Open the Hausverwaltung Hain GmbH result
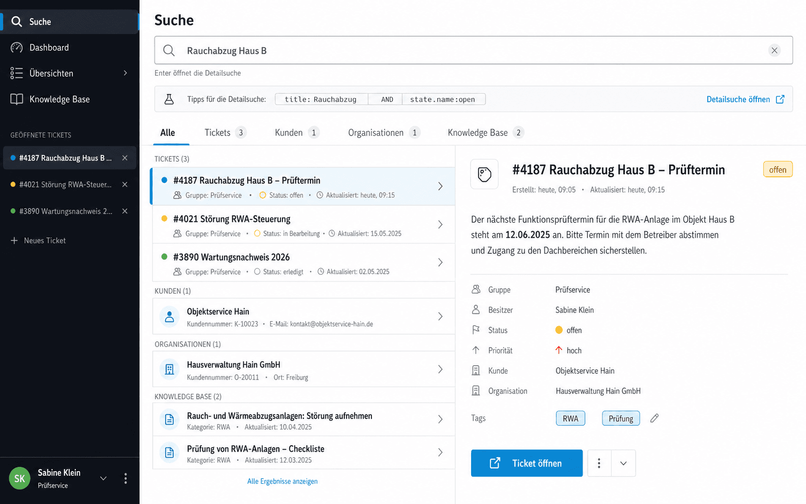Image resolution: width=806 pixels, height=504 pixels. point(303,369)
